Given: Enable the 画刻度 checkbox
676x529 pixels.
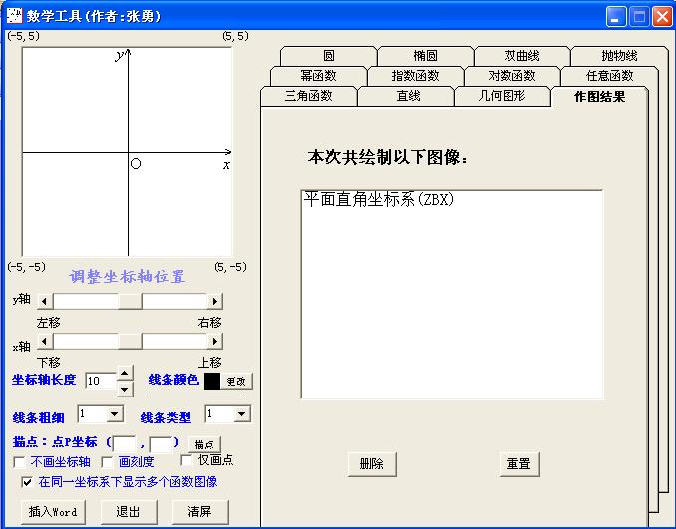Looking at the screenshot, I should click(107, 462).
